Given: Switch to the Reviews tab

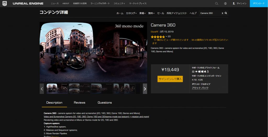Looking at the screenshot, I should pos(80,103).
